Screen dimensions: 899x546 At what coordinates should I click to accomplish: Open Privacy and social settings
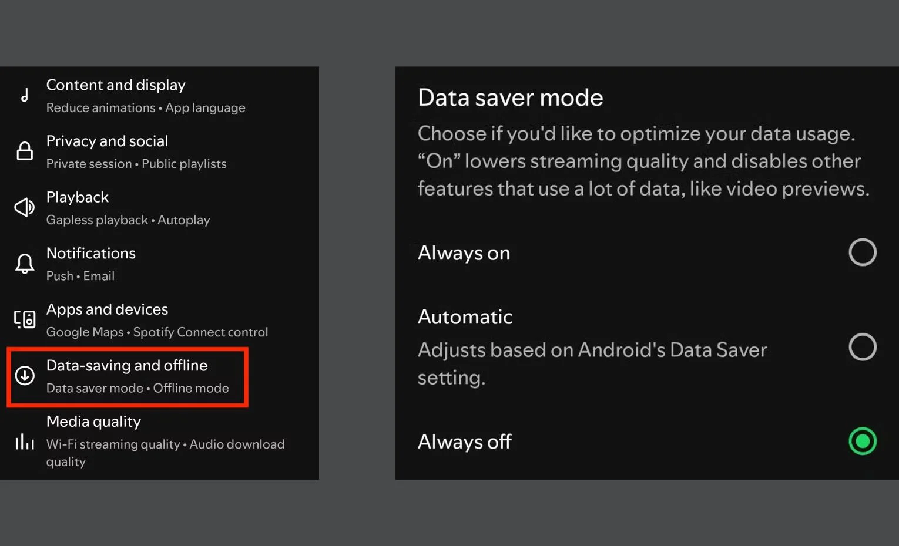click(159, 152)
